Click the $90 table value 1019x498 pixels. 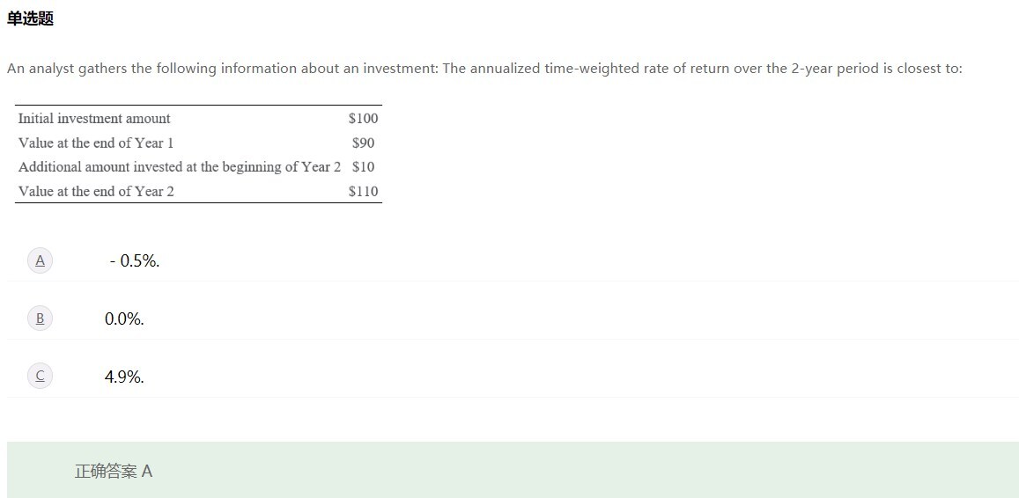click(x=363, y=143)
